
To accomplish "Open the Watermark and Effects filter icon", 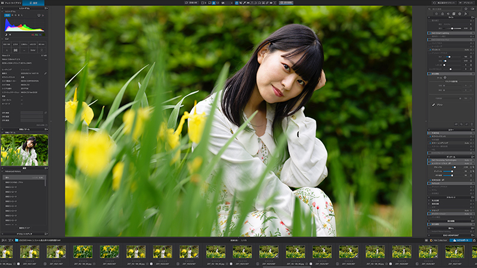I will 466,14.
